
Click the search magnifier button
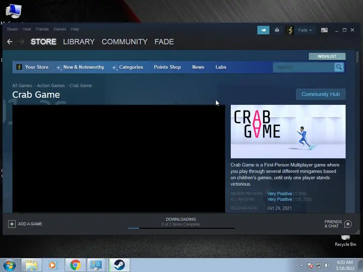pos(339,67)
